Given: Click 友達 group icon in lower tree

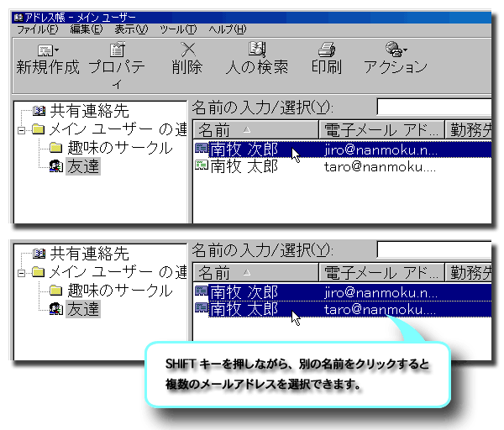Looking at the screenshot, I should (x=56, y=308).
